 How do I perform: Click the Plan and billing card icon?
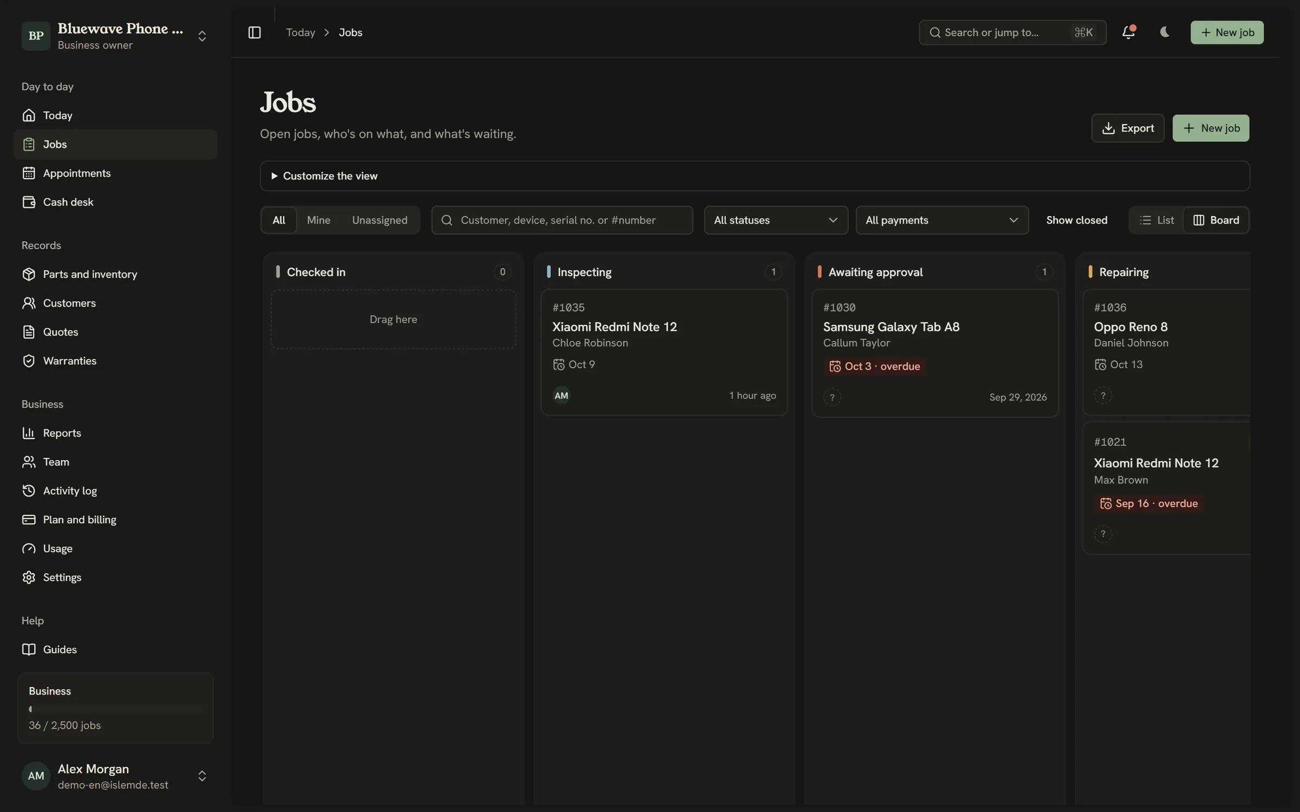pos(29,520)
